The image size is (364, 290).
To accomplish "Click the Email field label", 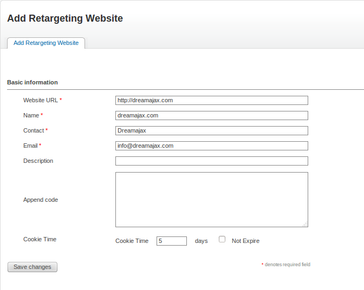I will point(30,146).
